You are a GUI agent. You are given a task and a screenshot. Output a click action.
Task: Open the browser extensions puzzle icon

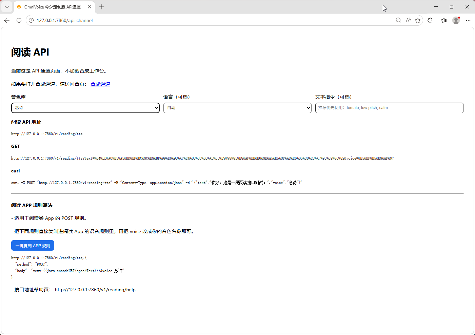[430, 20]
